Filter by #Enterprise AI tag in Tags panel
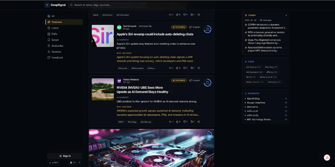 click(268, 77)
